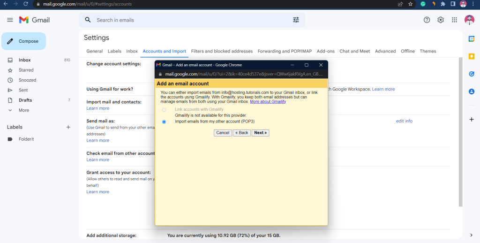The width and height of the screenshot is (480, 243).
Task: Click the popup window address bar
Action: pyautogui.click(x=243, y=74)
